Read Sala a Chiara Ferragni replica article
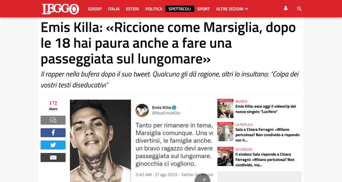 [x=267, y=135]
